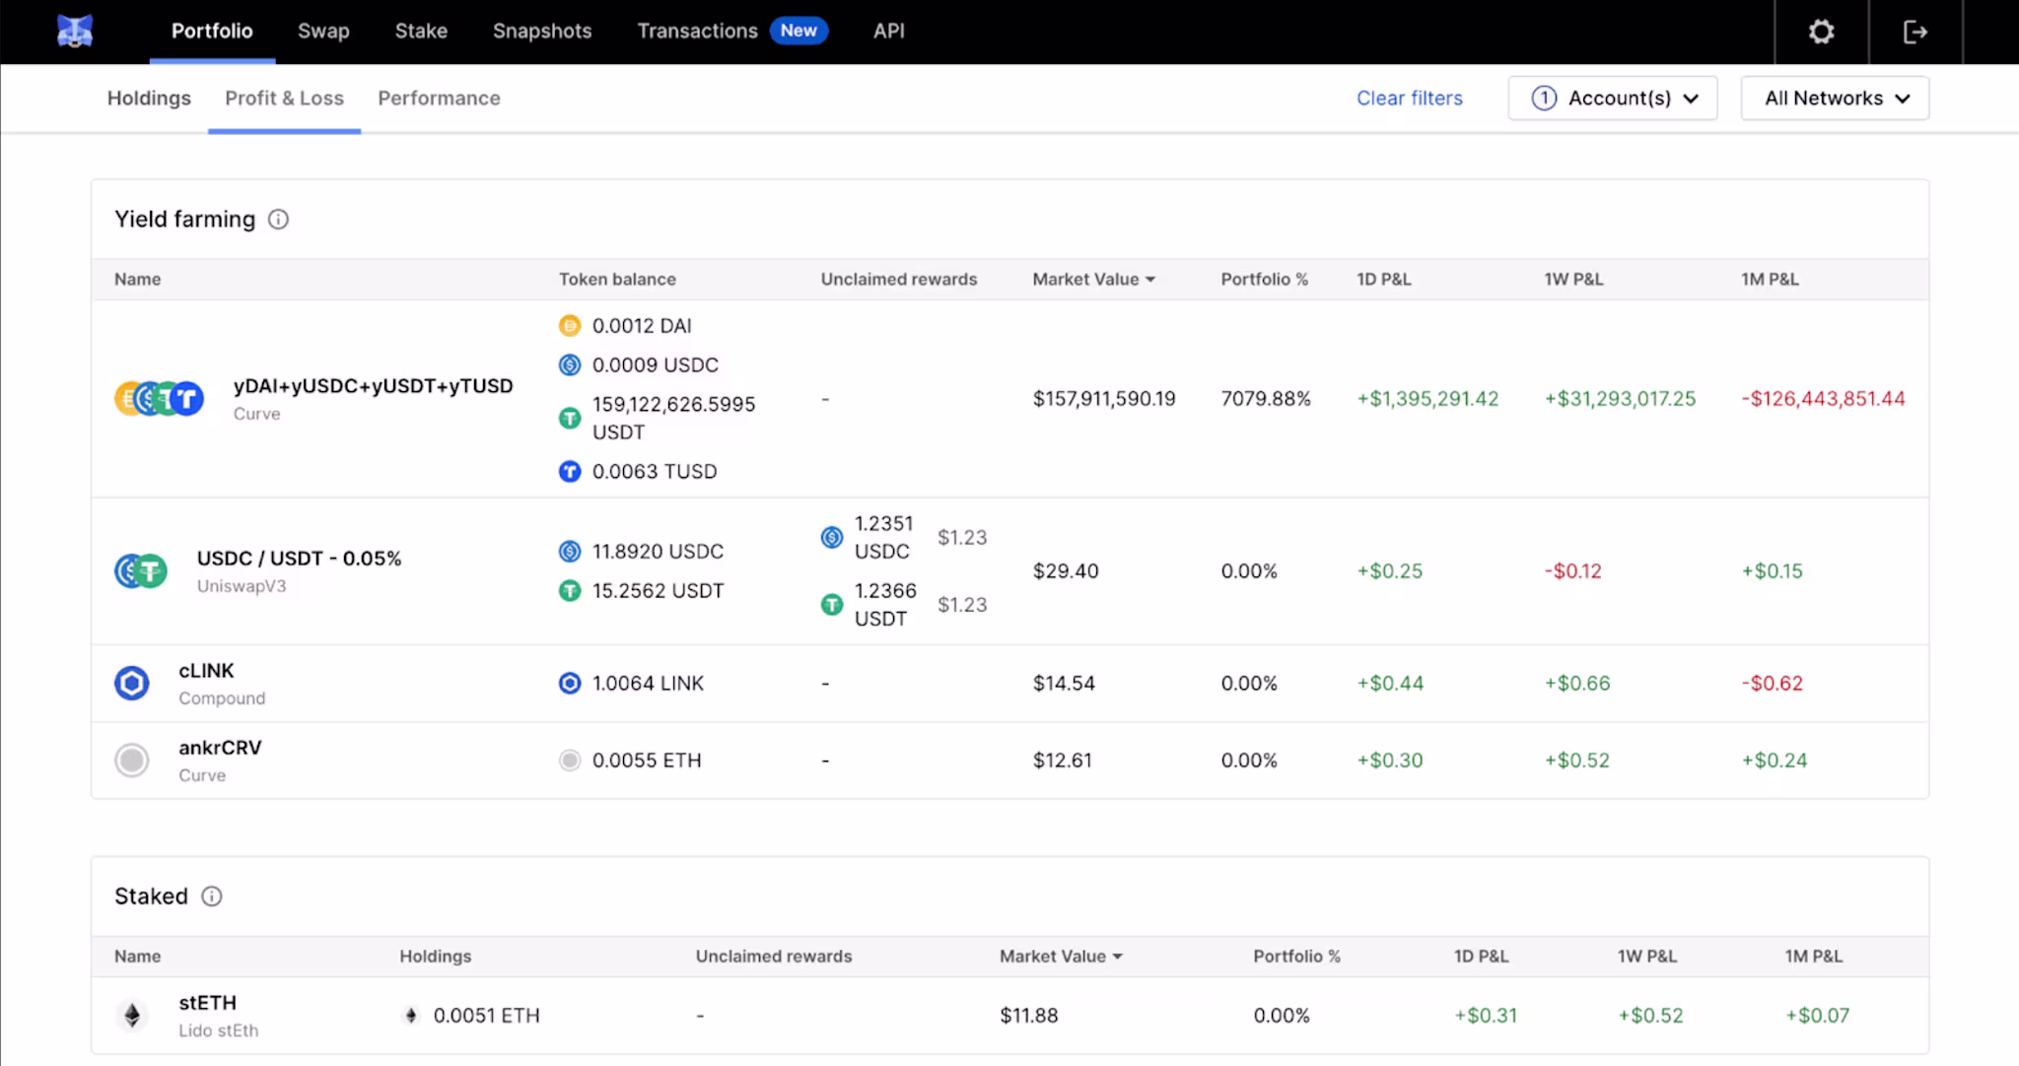2019x1066 pixels.
Task: Open settings via gear icon
Action: click(1821, 32)
